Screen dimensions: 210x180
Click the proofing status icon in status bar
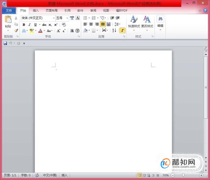click(x=37, y=175)
